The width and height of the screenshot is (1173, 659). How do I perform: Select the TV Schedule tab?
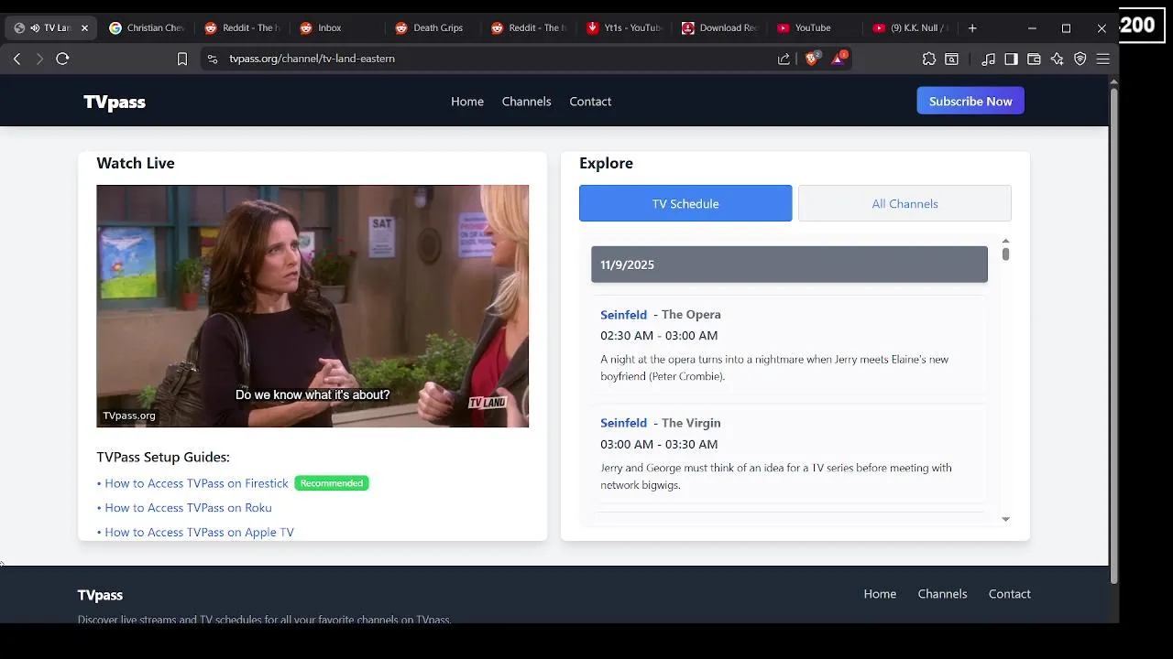click(685, 203)
